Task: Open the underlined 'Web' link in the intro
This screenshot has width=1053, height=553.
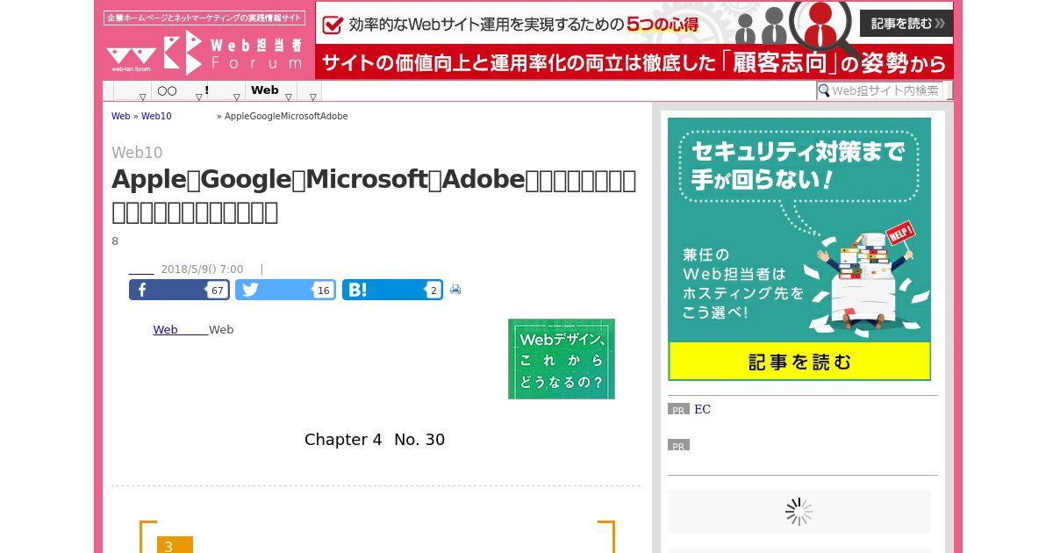Action: click(181, 330)
